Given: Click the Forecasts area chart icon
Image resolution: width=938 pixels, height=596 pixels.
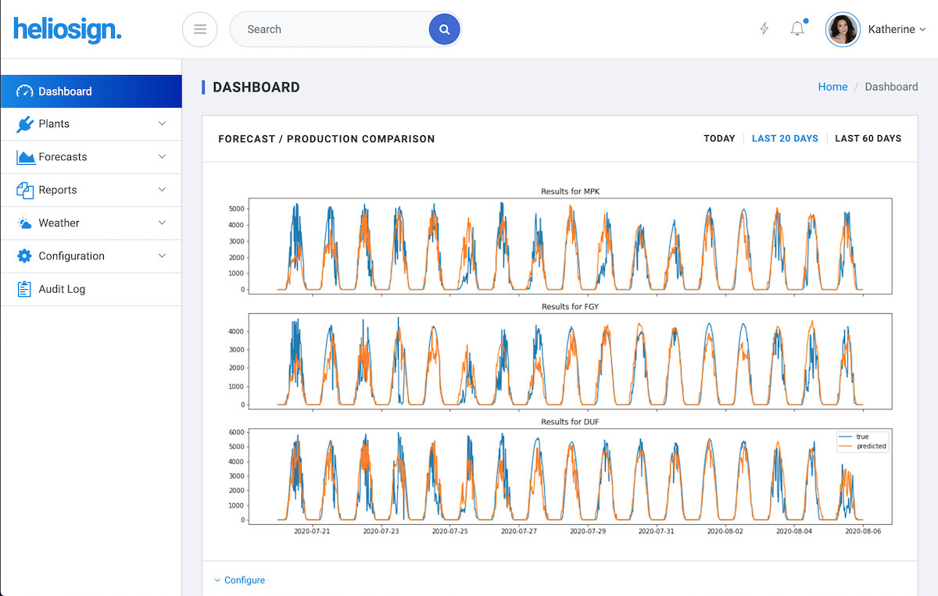Looking at the screenshot, I should (26, 157).
